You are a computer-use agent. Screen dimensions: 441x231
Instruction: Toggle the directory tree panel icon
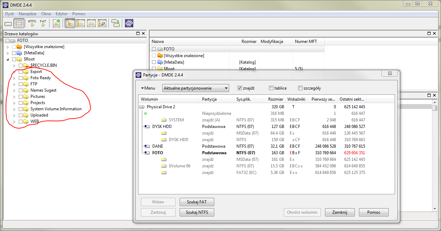coord(70,24)
